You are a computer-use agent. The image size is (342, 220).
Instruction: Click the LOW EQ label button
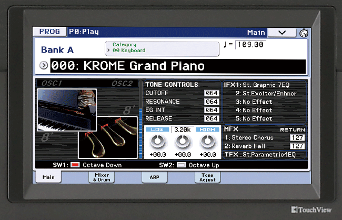pyautogui.click(x=157, y=129)
